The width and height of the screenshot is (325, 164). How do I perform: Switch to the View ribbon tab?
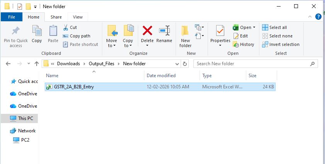(x=78, y=17)
